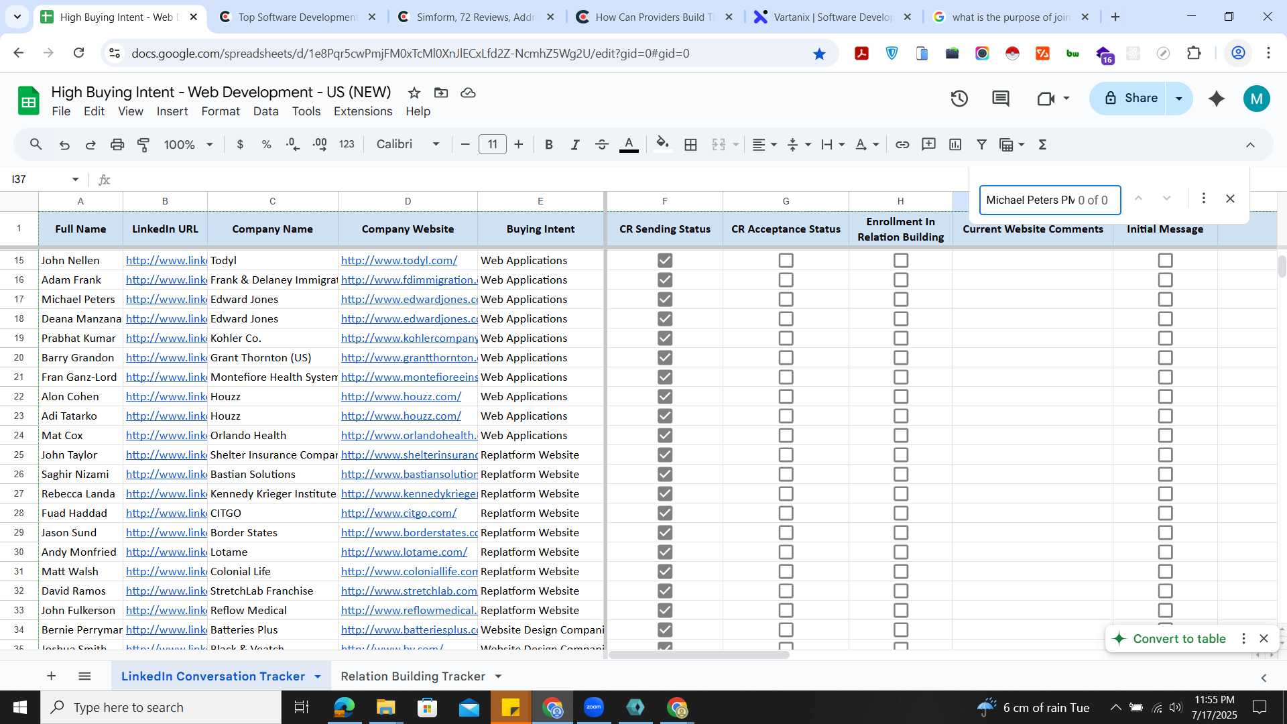Open the borders tool
This screenshot has width=1287, height=724.
coord(690,145)
